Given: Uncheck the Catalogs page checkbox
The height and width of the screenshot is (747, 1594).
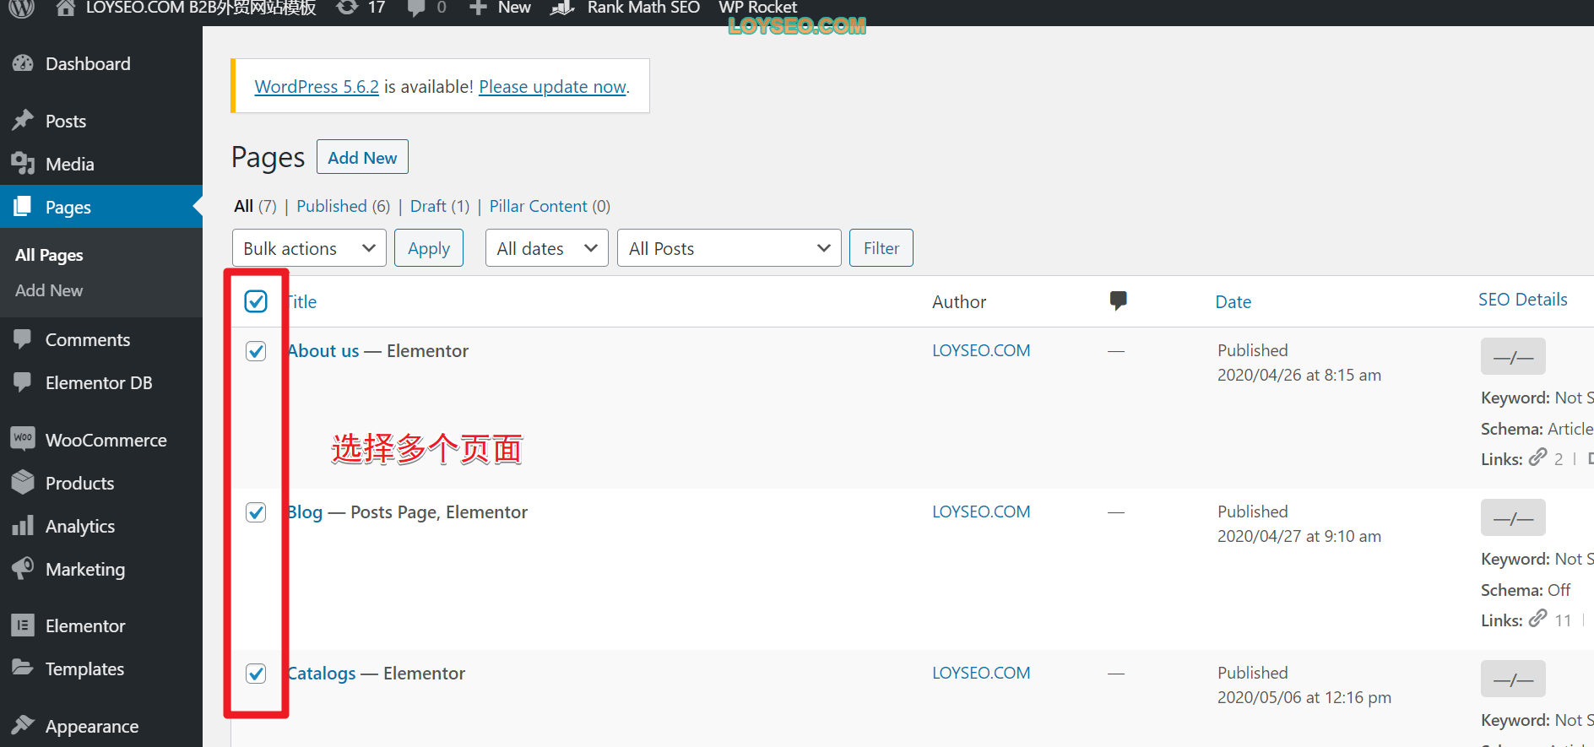Looking at the screenshot, I should click(x=256, y=673).
